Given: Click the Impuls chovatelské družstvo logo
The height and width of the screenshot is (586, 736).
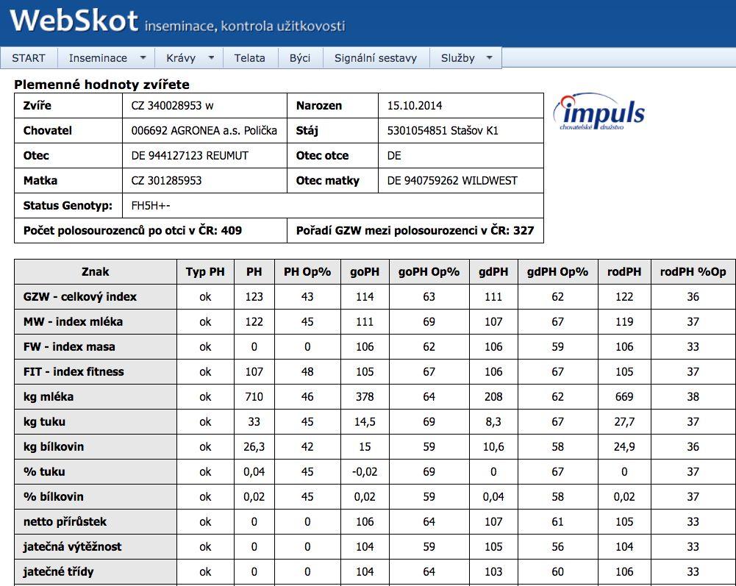Looking at the screenshot, I should tap(599, 112).
